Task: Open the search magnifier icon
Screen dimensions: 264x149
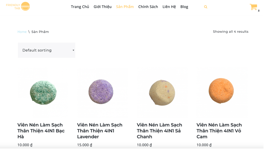Action: point(206,7)
